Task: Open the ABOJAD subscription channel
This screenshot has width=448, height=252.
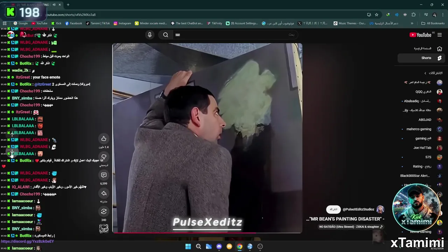Action: coord(421,120)
